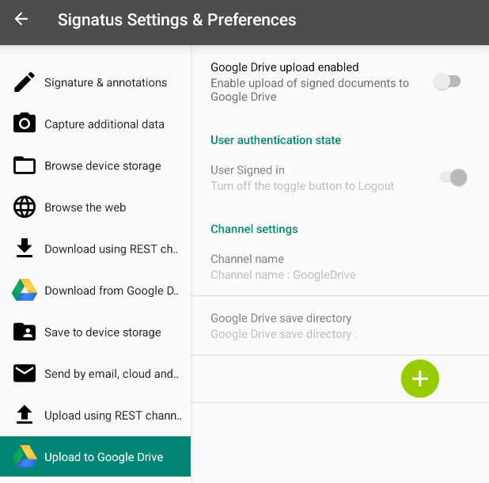489x483 pixels.
Task: Edit the Google Drive save directory
Action: click(x=283, y=325)
